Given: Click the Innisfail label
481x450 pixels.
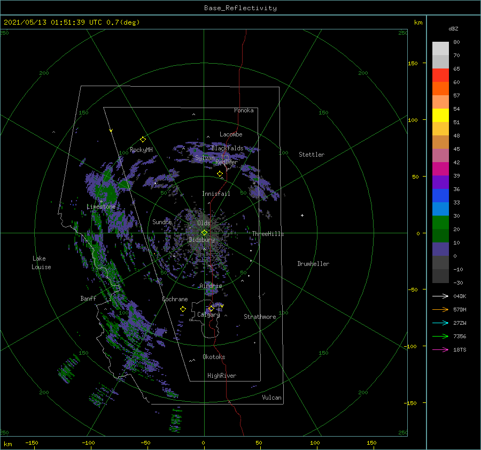Looking at the screenshot, I should click(x=216, y=194).
